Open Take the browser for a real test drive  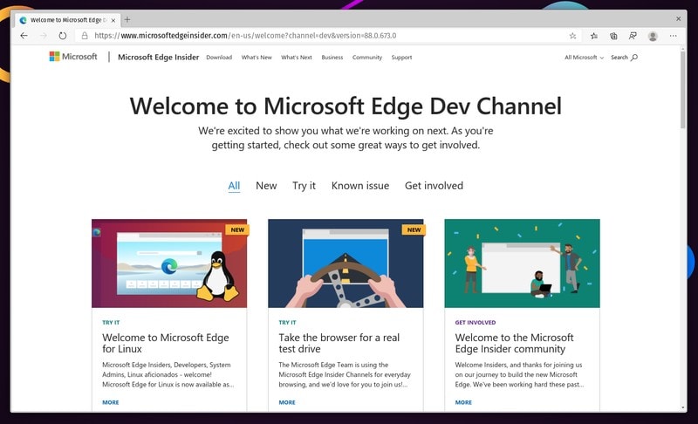click(x=339, y=343)
